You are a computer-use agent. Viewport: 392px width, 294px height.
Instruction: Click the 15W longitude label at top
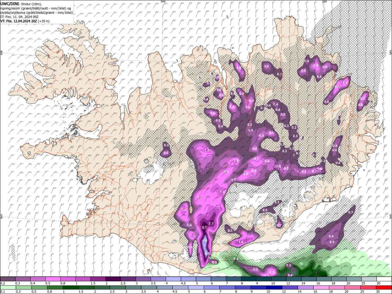click(324, 2)
